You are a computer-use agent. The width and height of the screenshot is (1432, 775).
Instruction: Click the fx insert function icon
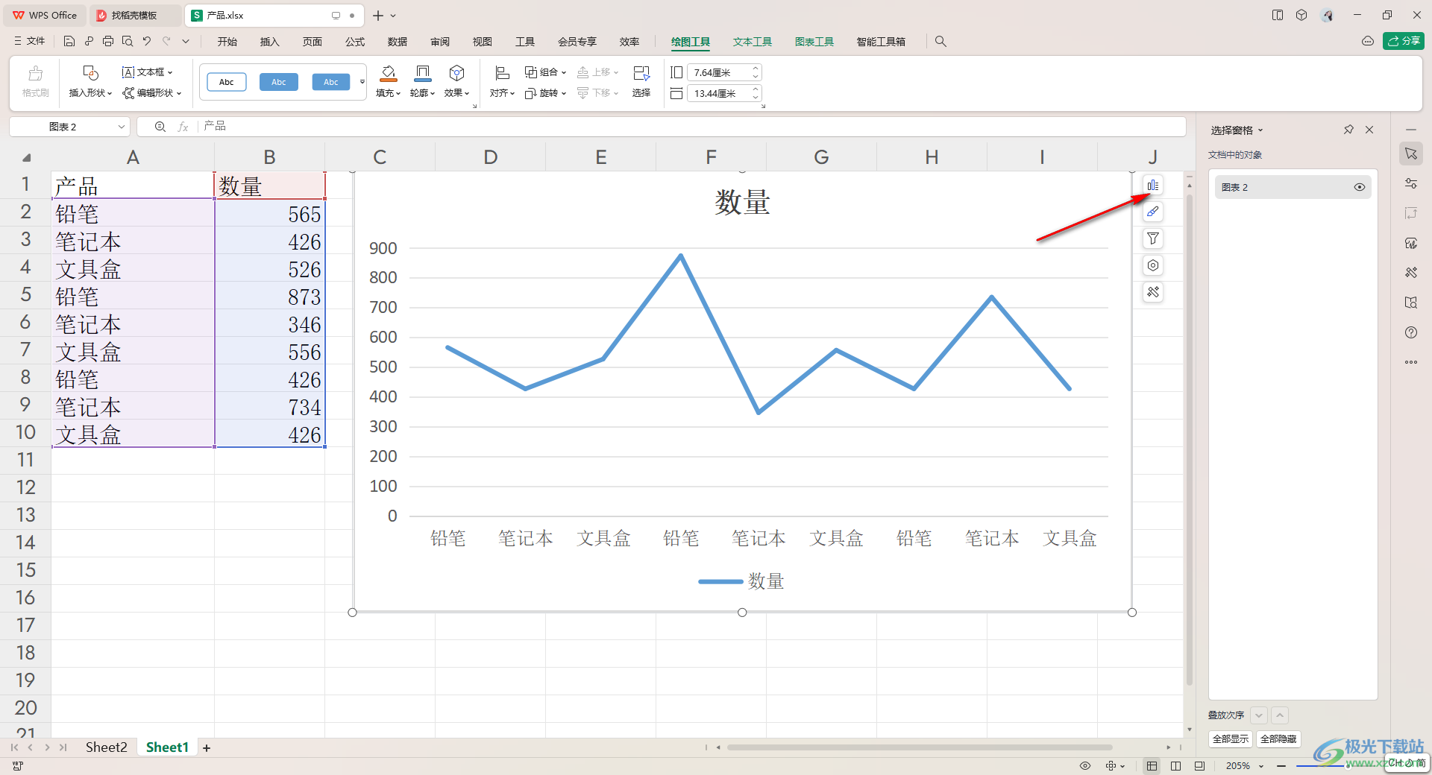tap(183, 127)
